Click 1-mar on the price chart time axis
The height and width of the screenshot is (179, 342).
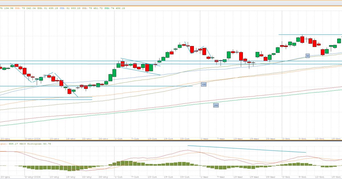tap(204, 139)
